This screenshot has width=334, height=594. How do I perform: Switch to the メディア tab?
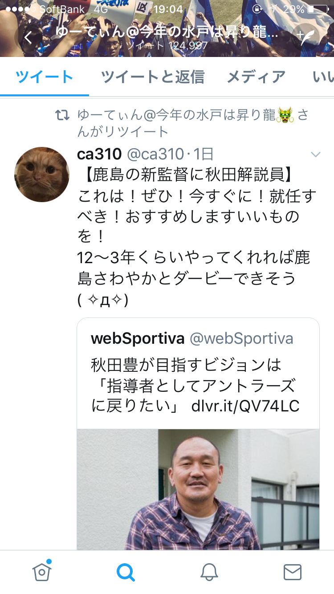[256, 77]
